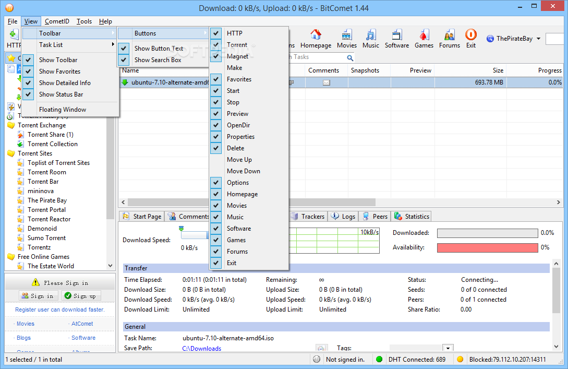Click the search magnifier icon
Screen dimensions: 568x369
pos(350,57)
